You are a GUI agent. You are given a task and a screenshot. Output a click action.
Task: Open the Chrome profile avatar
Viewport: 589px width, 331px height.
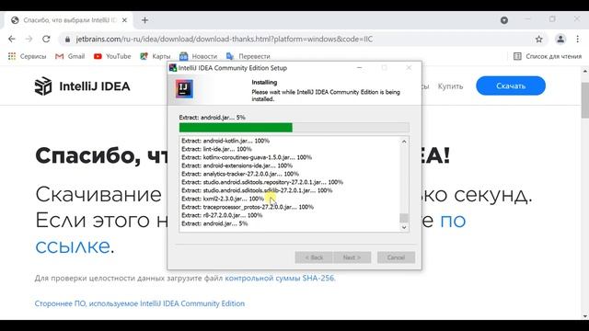tap(560, 39)
